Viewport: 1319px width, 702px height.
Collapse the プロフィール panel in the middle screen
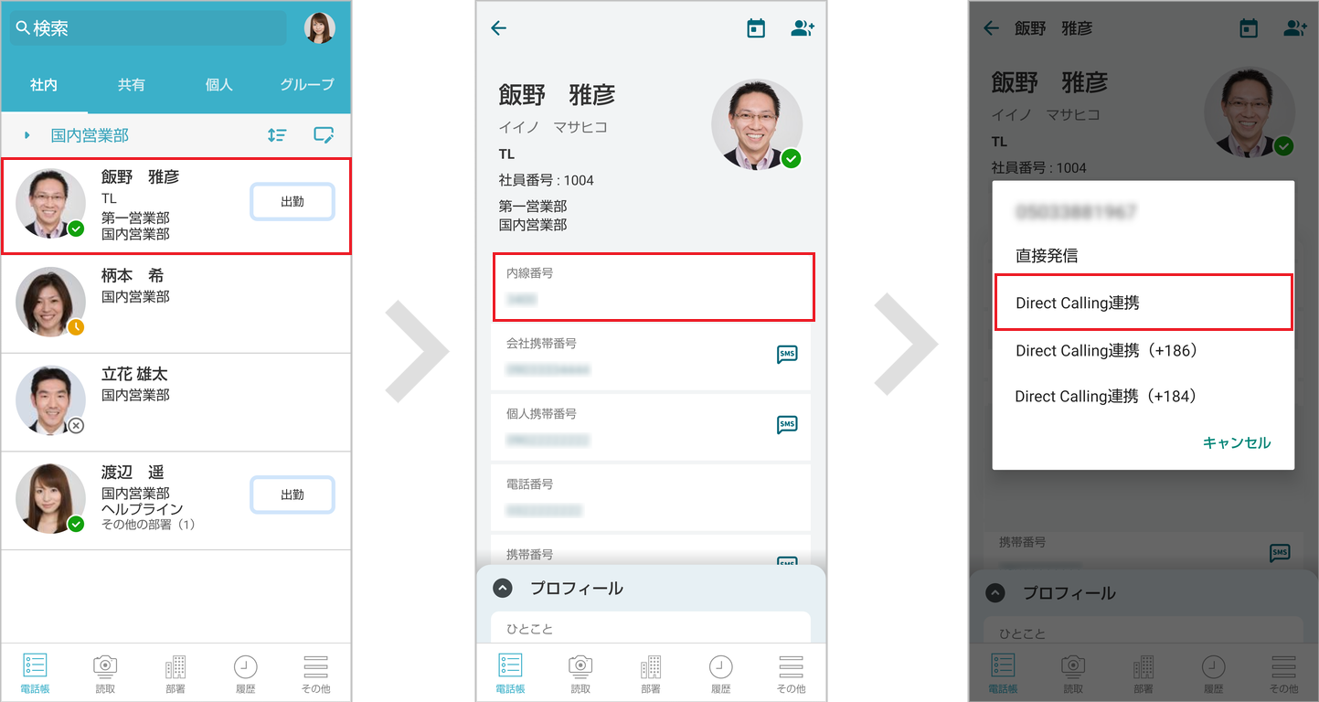click(x=503, y=589)
